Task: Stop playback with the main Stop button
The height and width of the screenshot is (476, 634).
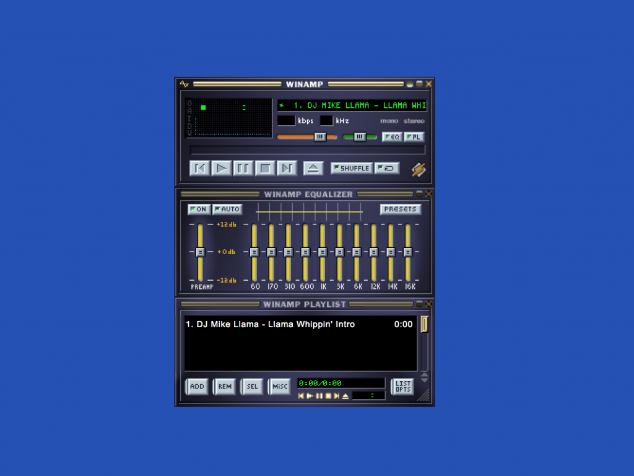Action: point(265,168)
